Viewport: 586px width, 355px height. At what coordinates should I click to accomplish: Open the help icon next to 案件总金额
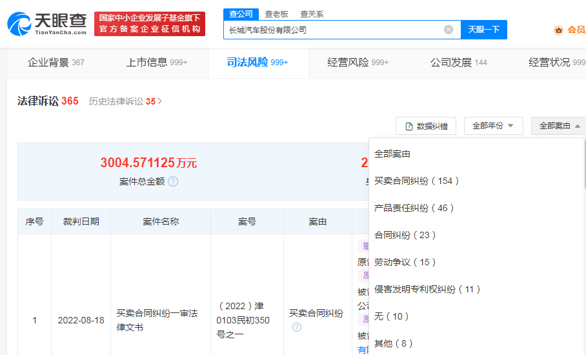coord(173,181)
